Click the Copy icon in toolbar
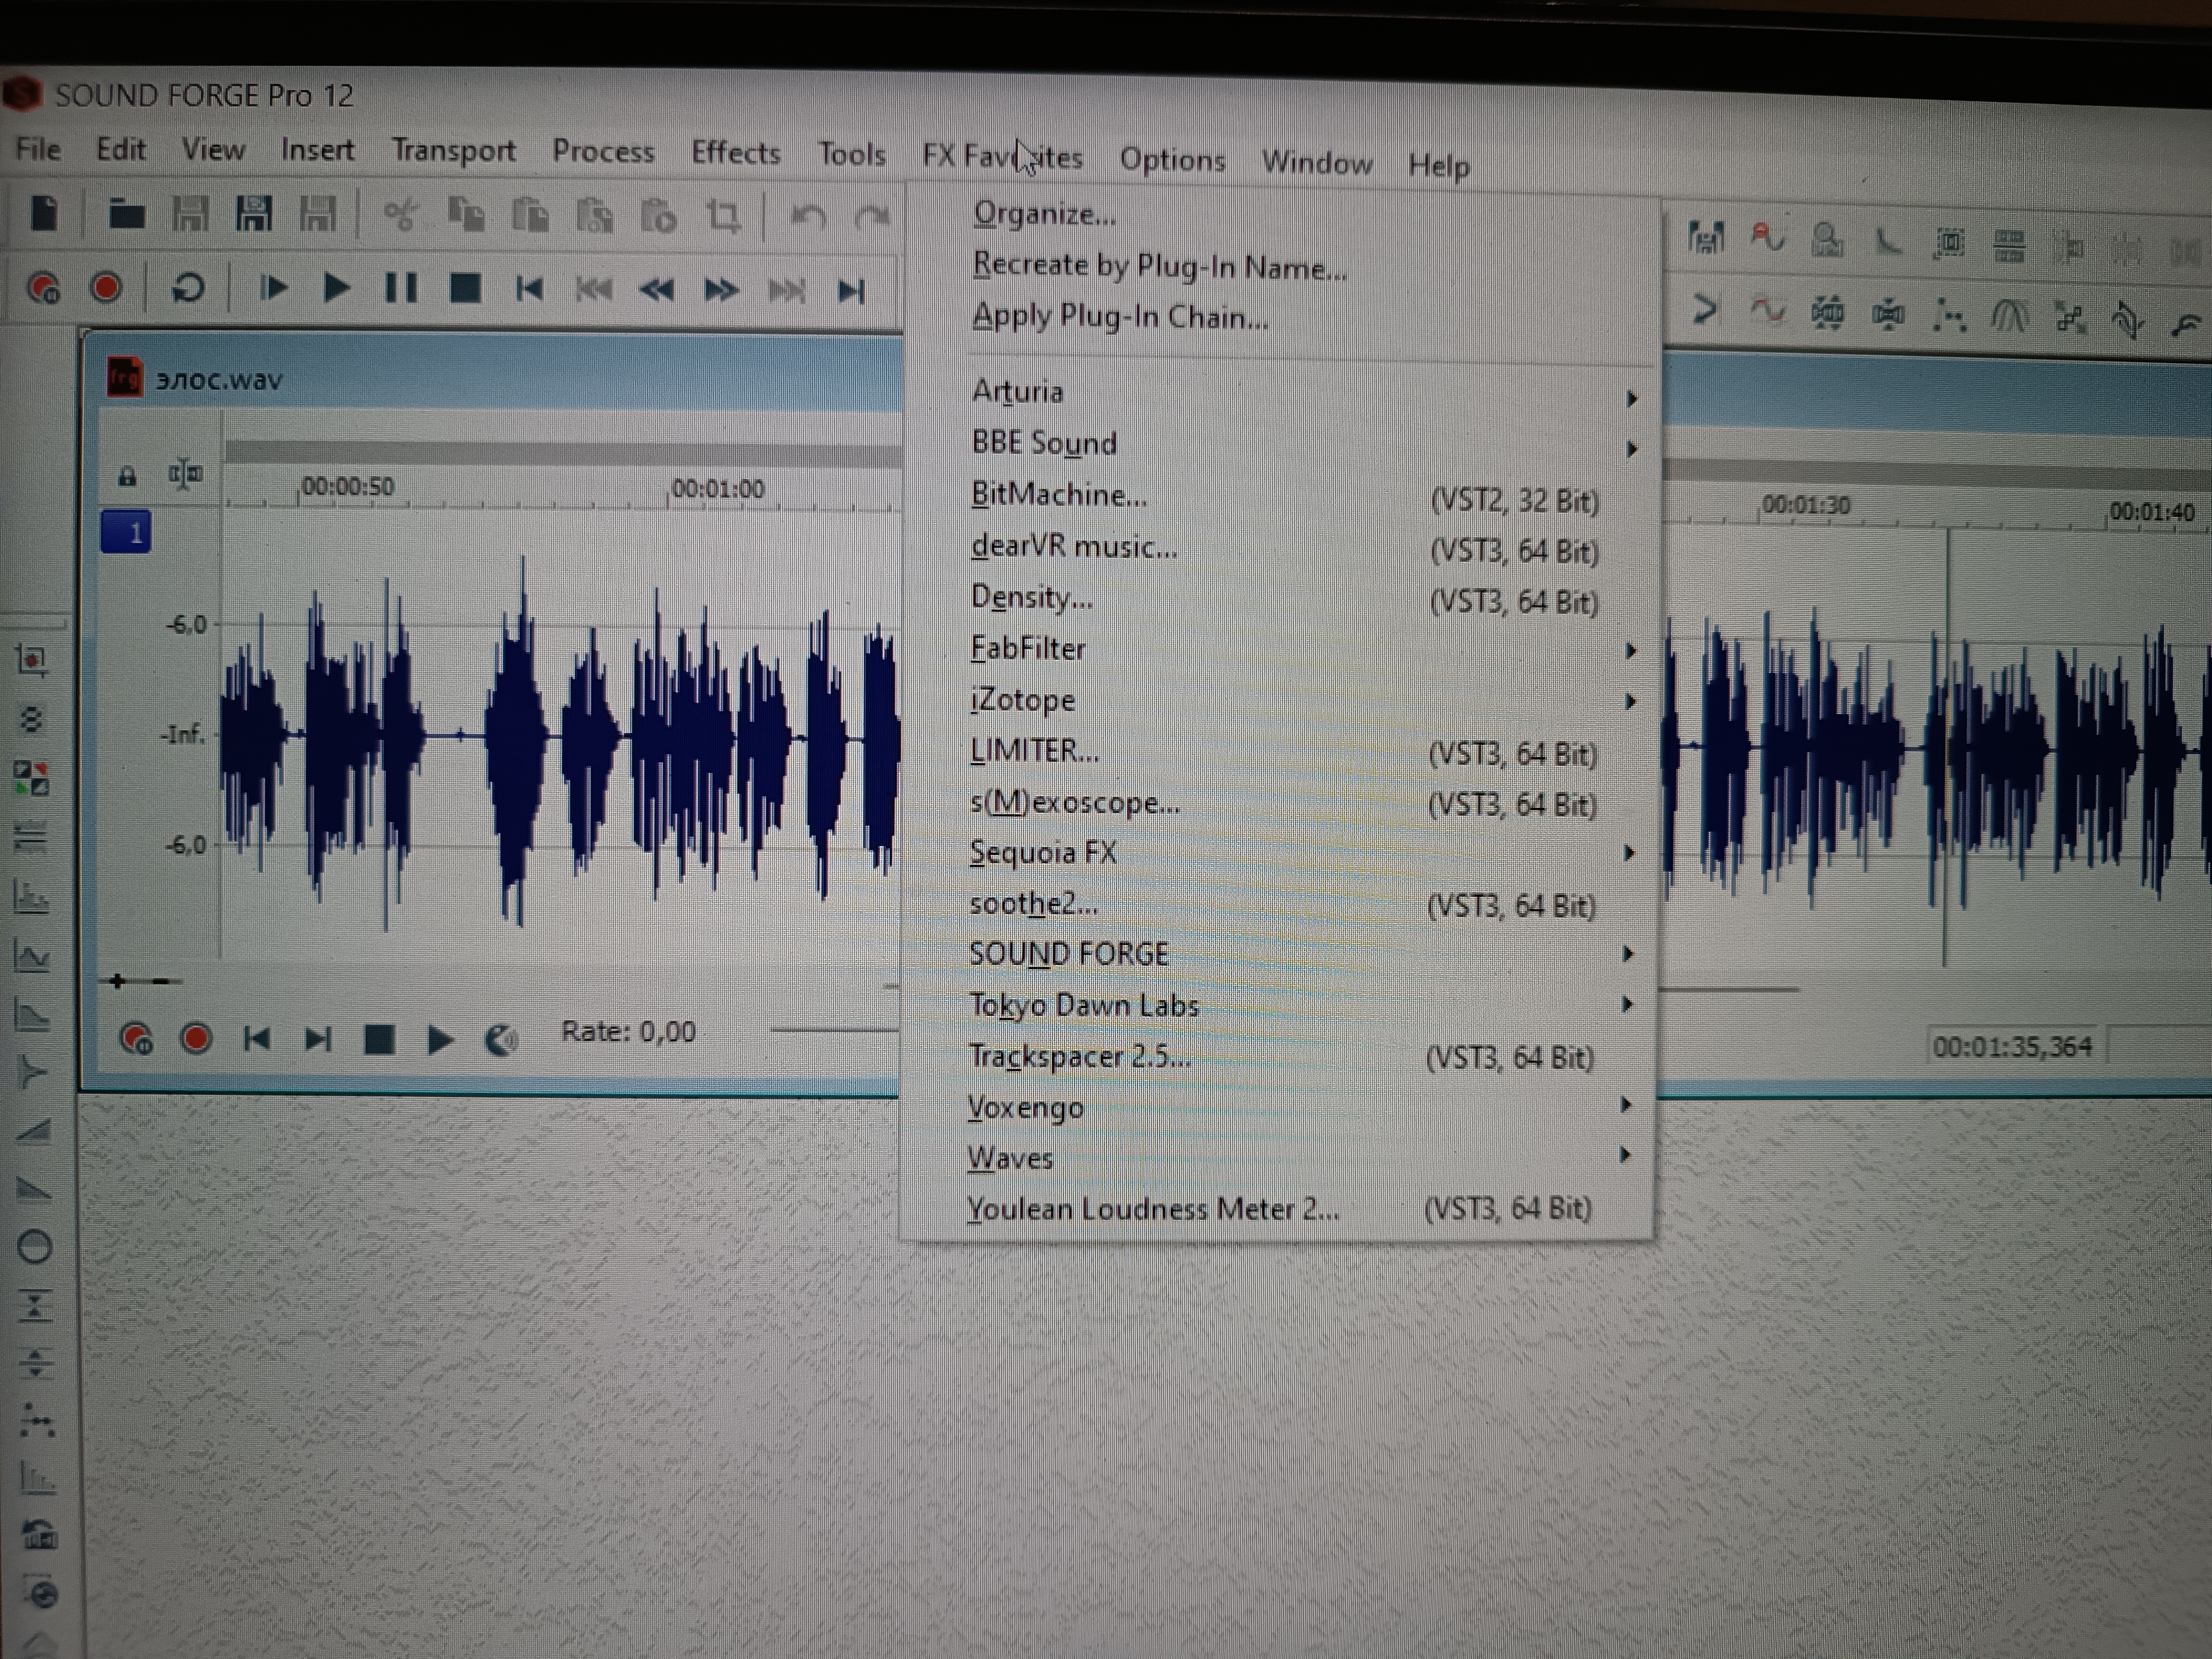This screenshot has width=2212, height=1659. (466, 215)
